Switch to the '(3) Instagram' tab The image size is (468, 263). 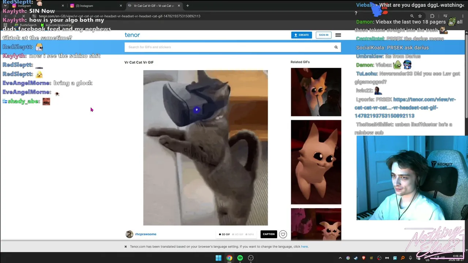(x=97, y=6)
